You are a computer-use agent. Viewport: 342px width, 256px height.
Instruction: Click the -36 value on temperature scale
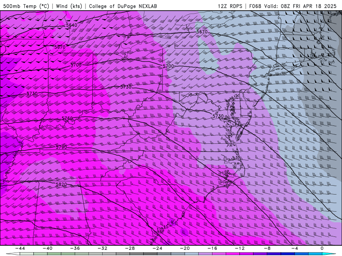[x=75, y=248]
